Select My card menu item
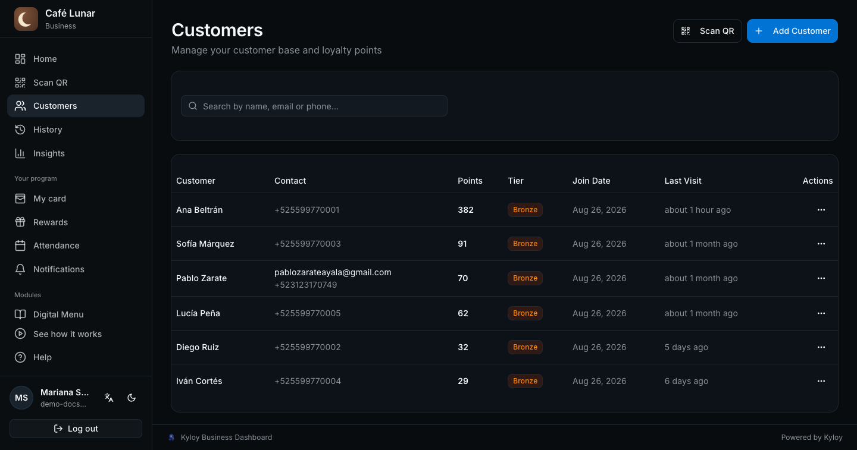The width and height of the screenshot is (857, 450). pyautogui.click(x=76, y=199)
